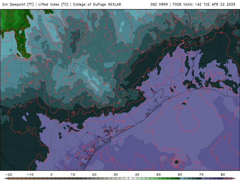Click the 50 label on the color scale
This screenshot has width=240, height=180.
click(x=159, y=175)
